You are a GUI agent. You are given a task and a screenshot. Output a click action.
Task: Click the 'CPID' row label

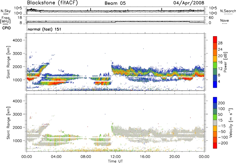[x=6, y=28]
